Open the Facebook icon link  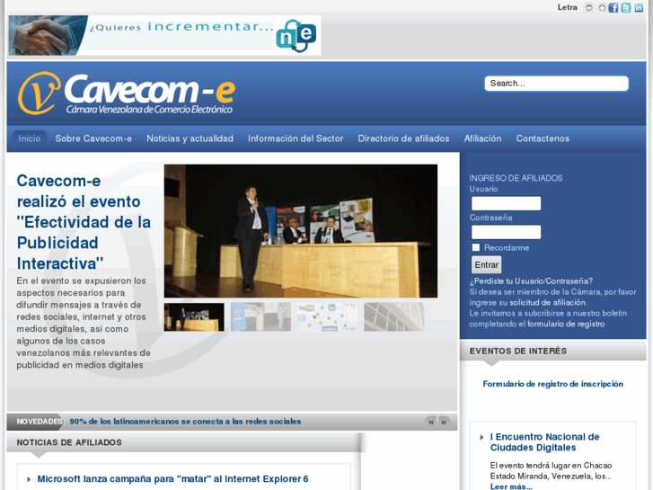[613, 8]
